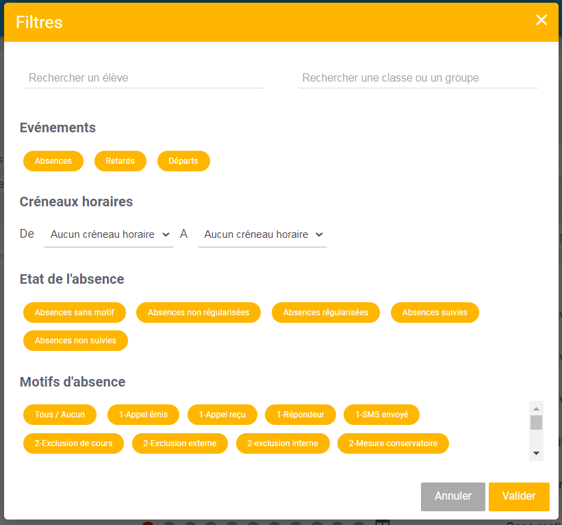Toggle Absences sans motif filter
Viewport: 562px width, 525px height.
75,313
